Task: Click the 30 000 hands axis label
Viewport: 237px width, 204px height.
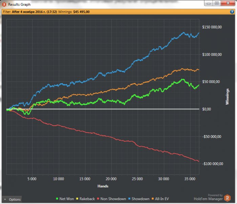Action: coord(164,179)
